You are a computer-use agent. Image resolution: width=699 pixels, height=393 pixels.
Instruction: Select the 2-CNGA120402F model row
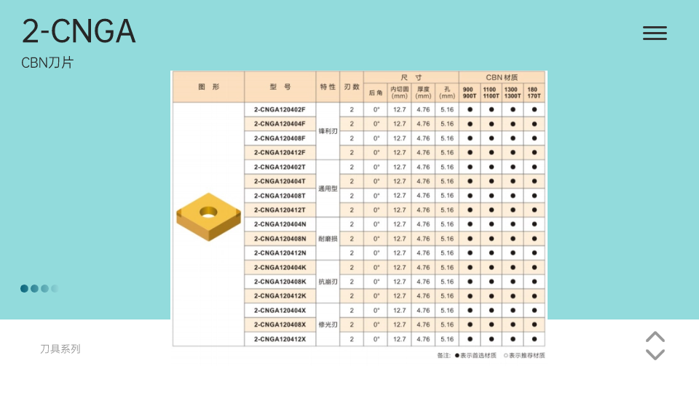pos(280,109)
